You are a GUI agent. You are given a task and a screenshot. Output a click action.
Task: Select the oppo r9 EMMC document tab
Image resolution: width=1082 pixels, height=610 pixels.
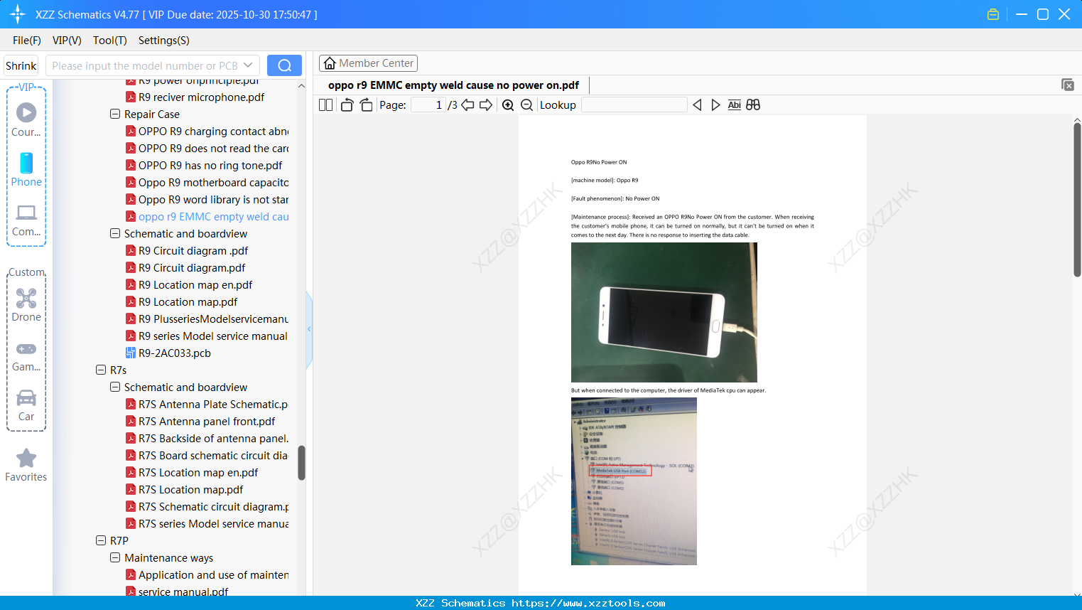pos(453,85)
